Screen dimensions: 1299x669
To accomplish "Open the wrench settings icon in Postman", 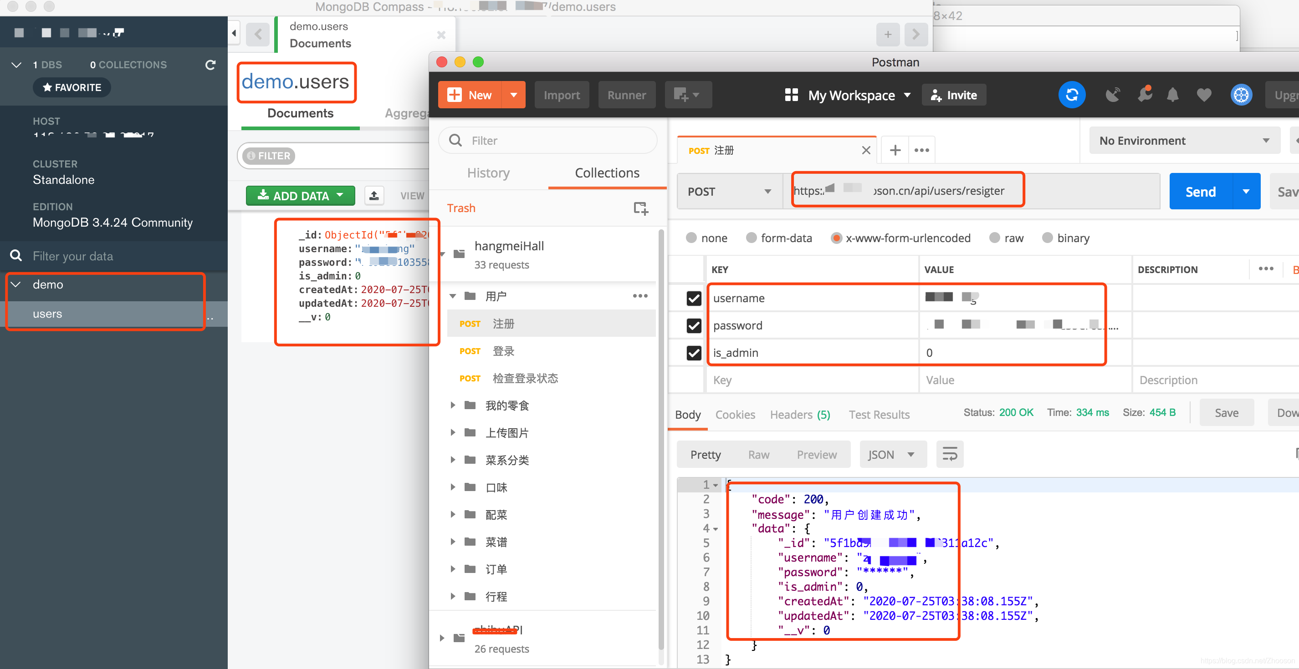I will [1145, 94].
